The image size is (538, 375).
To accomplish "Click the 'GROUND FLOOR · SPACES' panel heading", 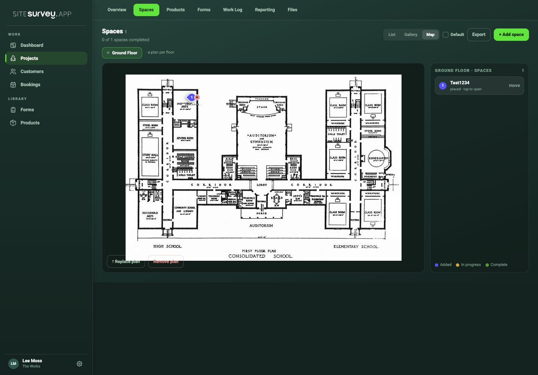I will coord(463,70).
